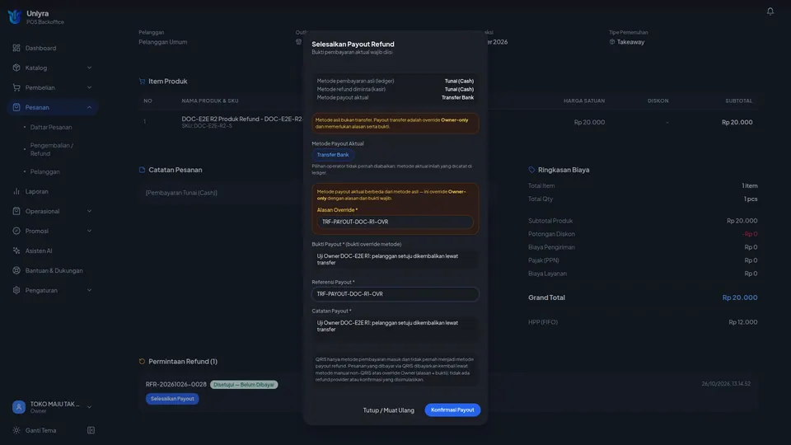The width and height of the screenshot is (791, 445).
Task: Click Ganti Tema label
Action: point(41,430)
